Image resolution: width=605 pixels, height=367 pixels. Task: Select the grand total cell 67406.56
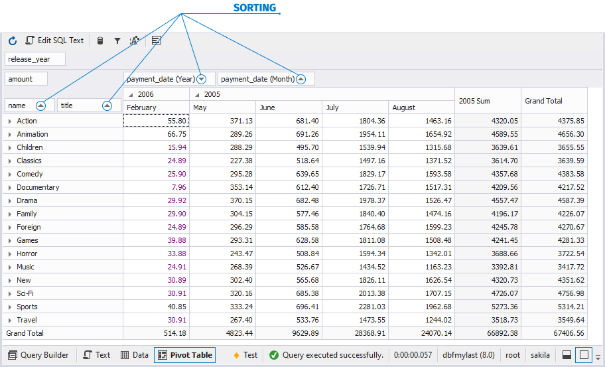tap(555, 333)
